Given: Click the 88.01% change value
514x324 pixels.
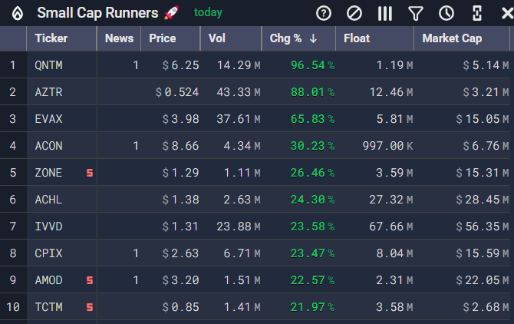Looking at the screenshot, I should click(312, 92).
